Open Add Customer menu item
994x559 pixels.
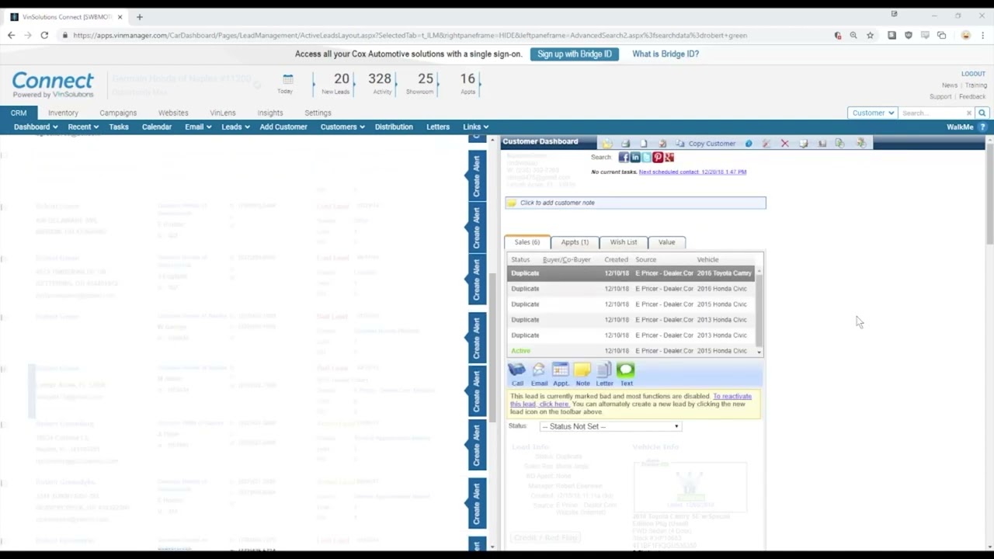point(283,127)
